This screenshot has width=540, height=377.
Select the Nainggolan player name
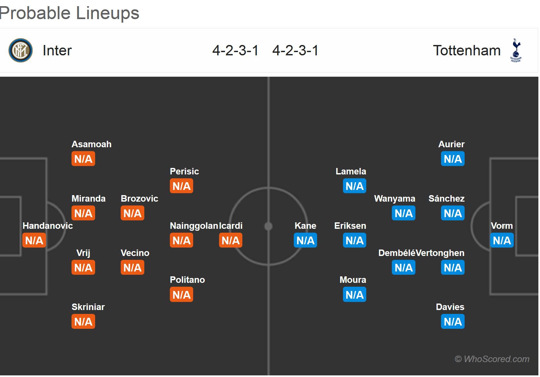[x=194, y=226]
